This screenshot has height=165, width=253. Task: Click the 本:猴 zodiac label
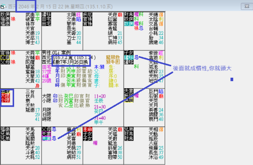(x=99, y=67)
